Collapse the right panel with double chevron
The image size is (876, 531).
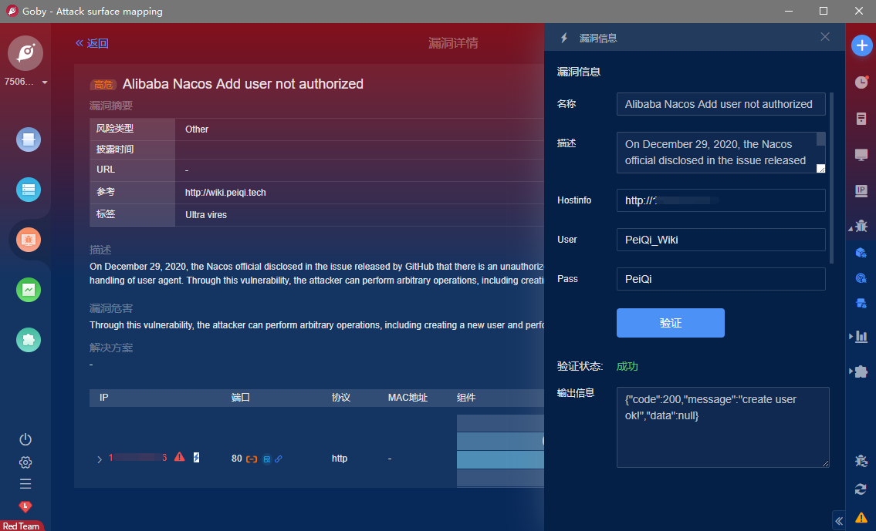tap(839, 521)
